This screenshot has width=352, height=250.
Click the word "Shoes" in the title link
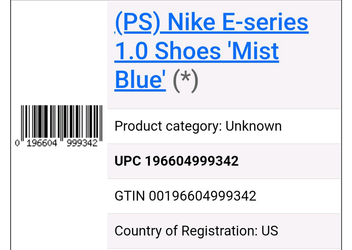[187, 51]
